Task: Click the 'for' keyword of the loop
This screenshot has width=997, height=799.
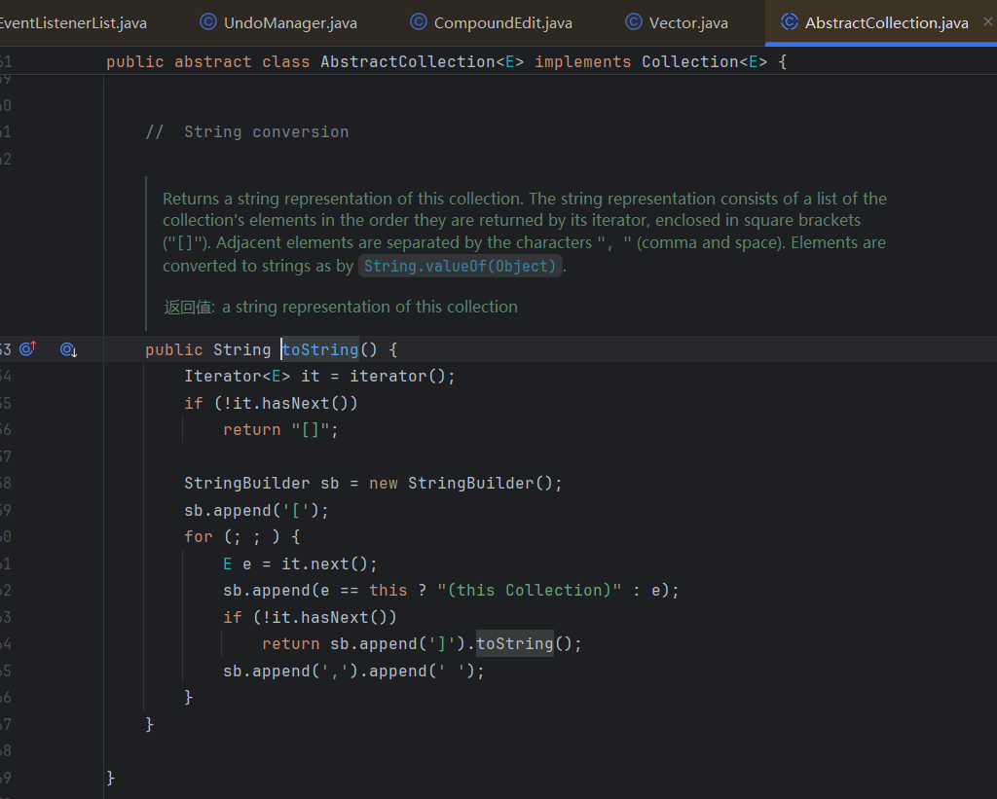Action: [198, 536]
